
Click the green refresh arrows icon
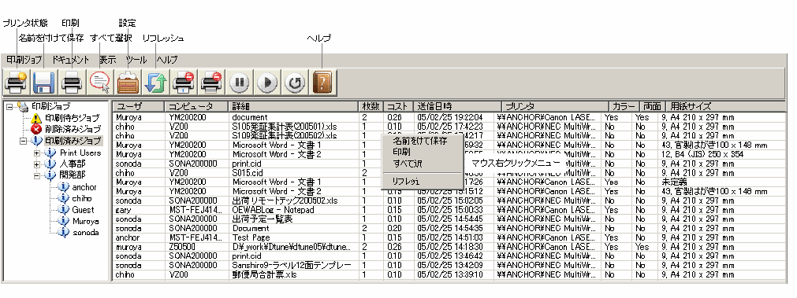pos(156,82)
